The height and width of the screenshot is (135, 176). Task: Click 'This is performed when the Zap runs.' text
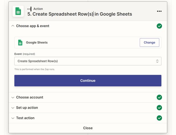click(35, 69)
